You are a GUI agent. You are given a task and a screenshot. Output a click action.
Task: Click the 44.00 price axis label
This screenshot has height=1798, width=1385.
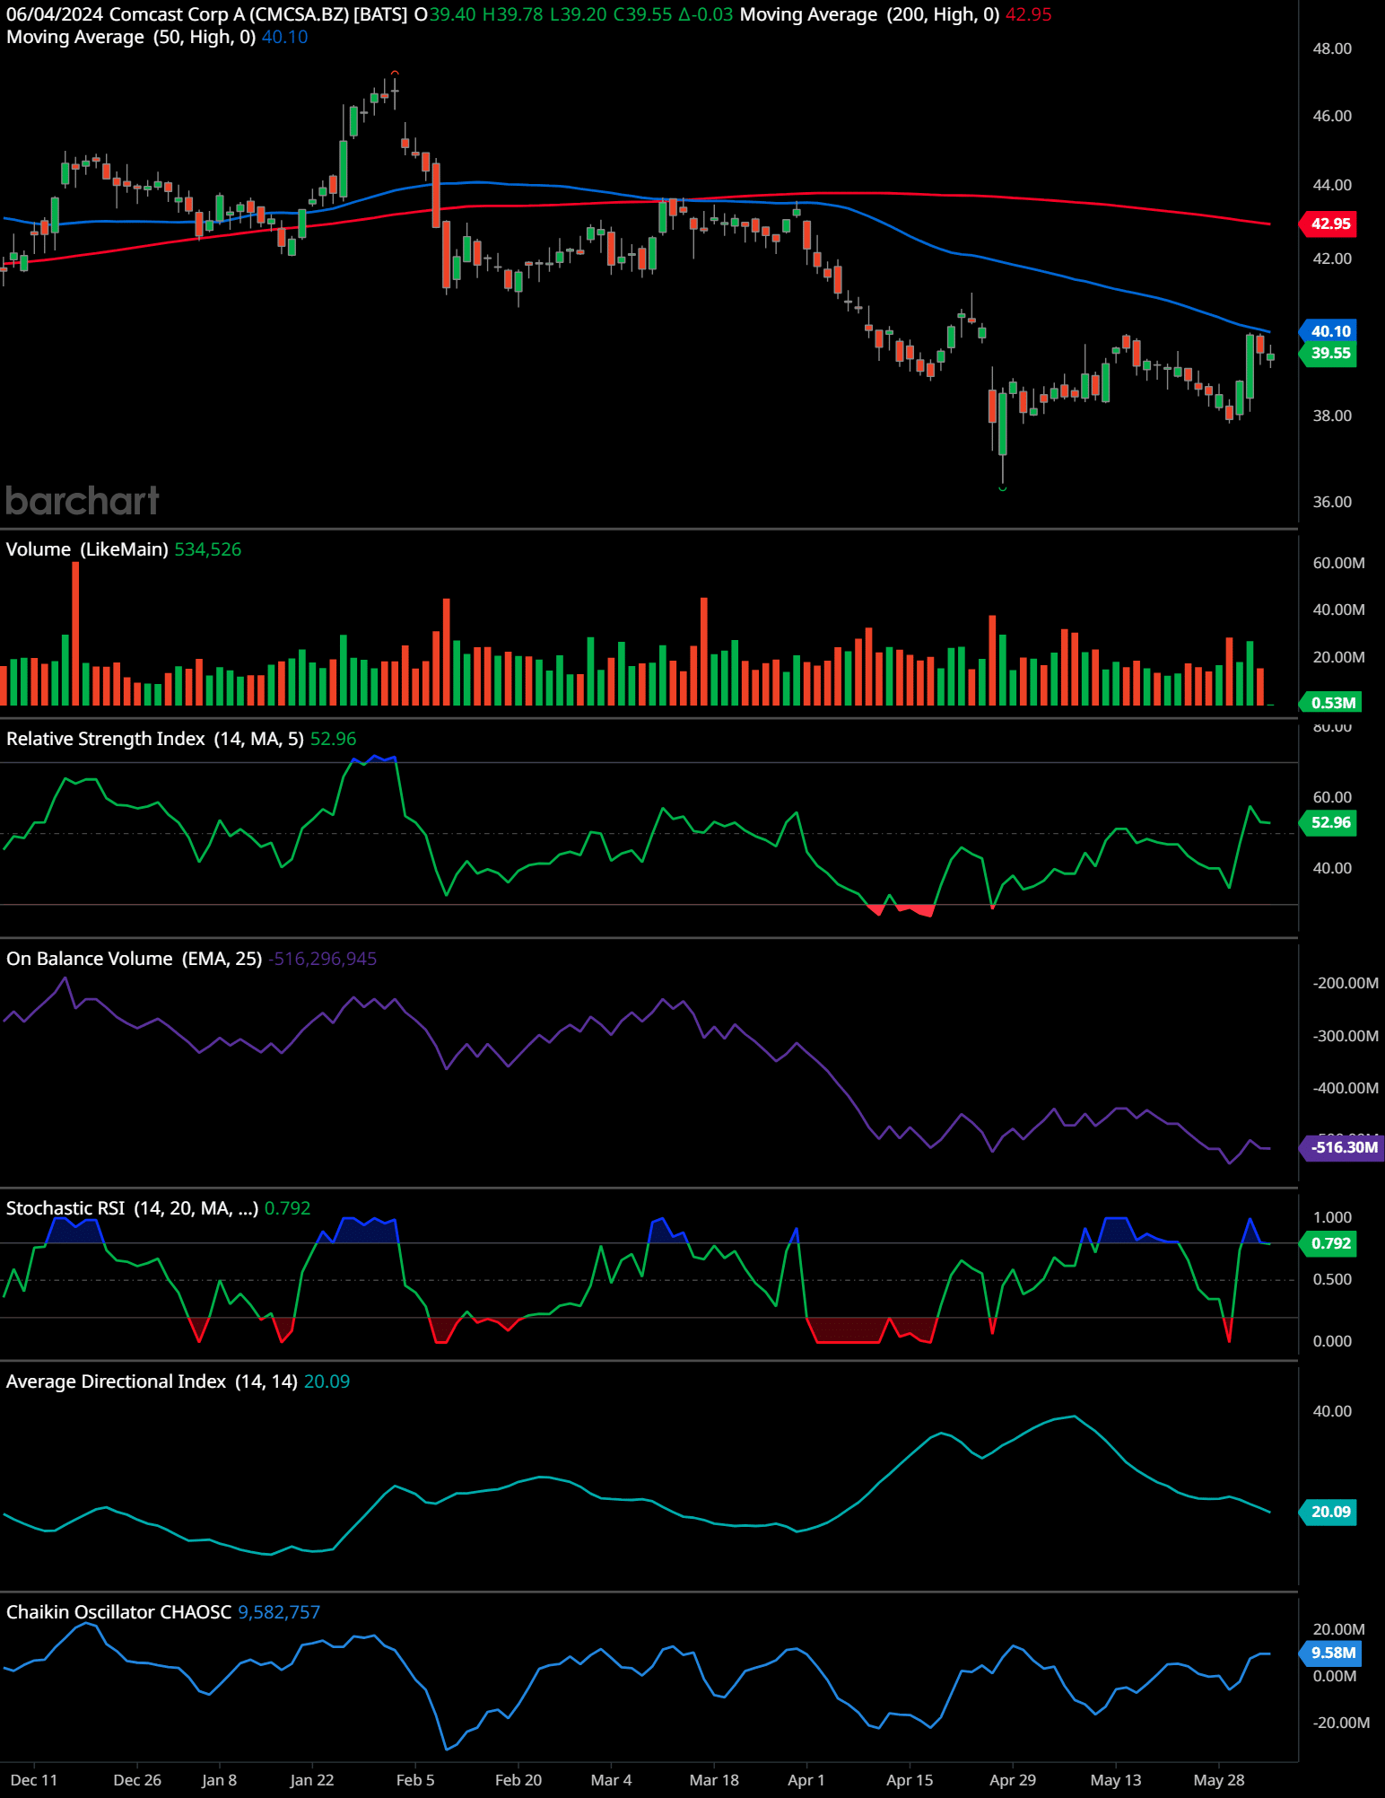pos(1332,185)
